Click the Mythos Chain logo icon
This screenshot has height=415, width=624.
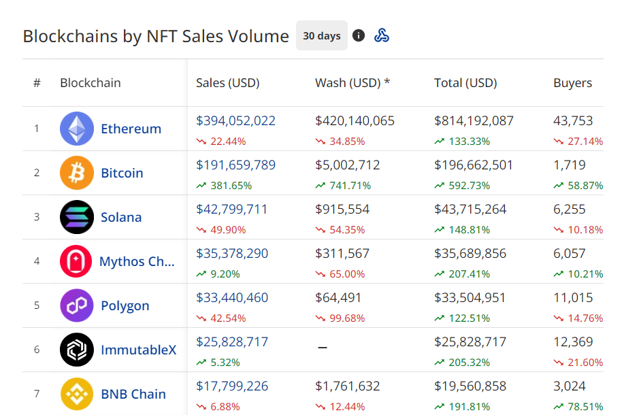click(76, 261)
